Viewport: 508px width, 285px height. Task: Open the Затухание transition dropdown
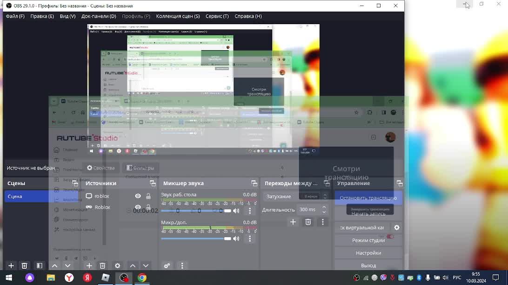click(x=296, y=196)
